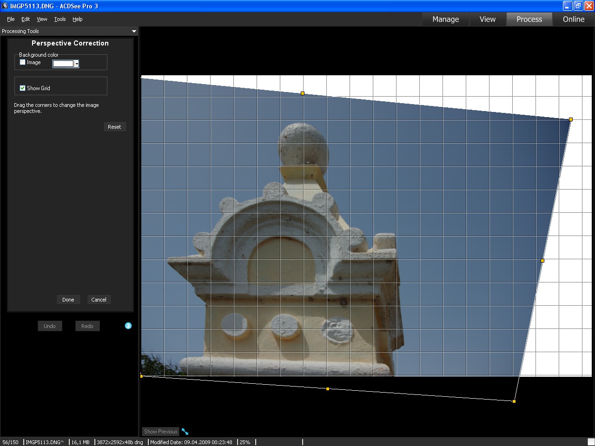595x446 pixels.
Task: Click the bottom-right yellow perspective corner handle
Action: click(x=514, y=401)
